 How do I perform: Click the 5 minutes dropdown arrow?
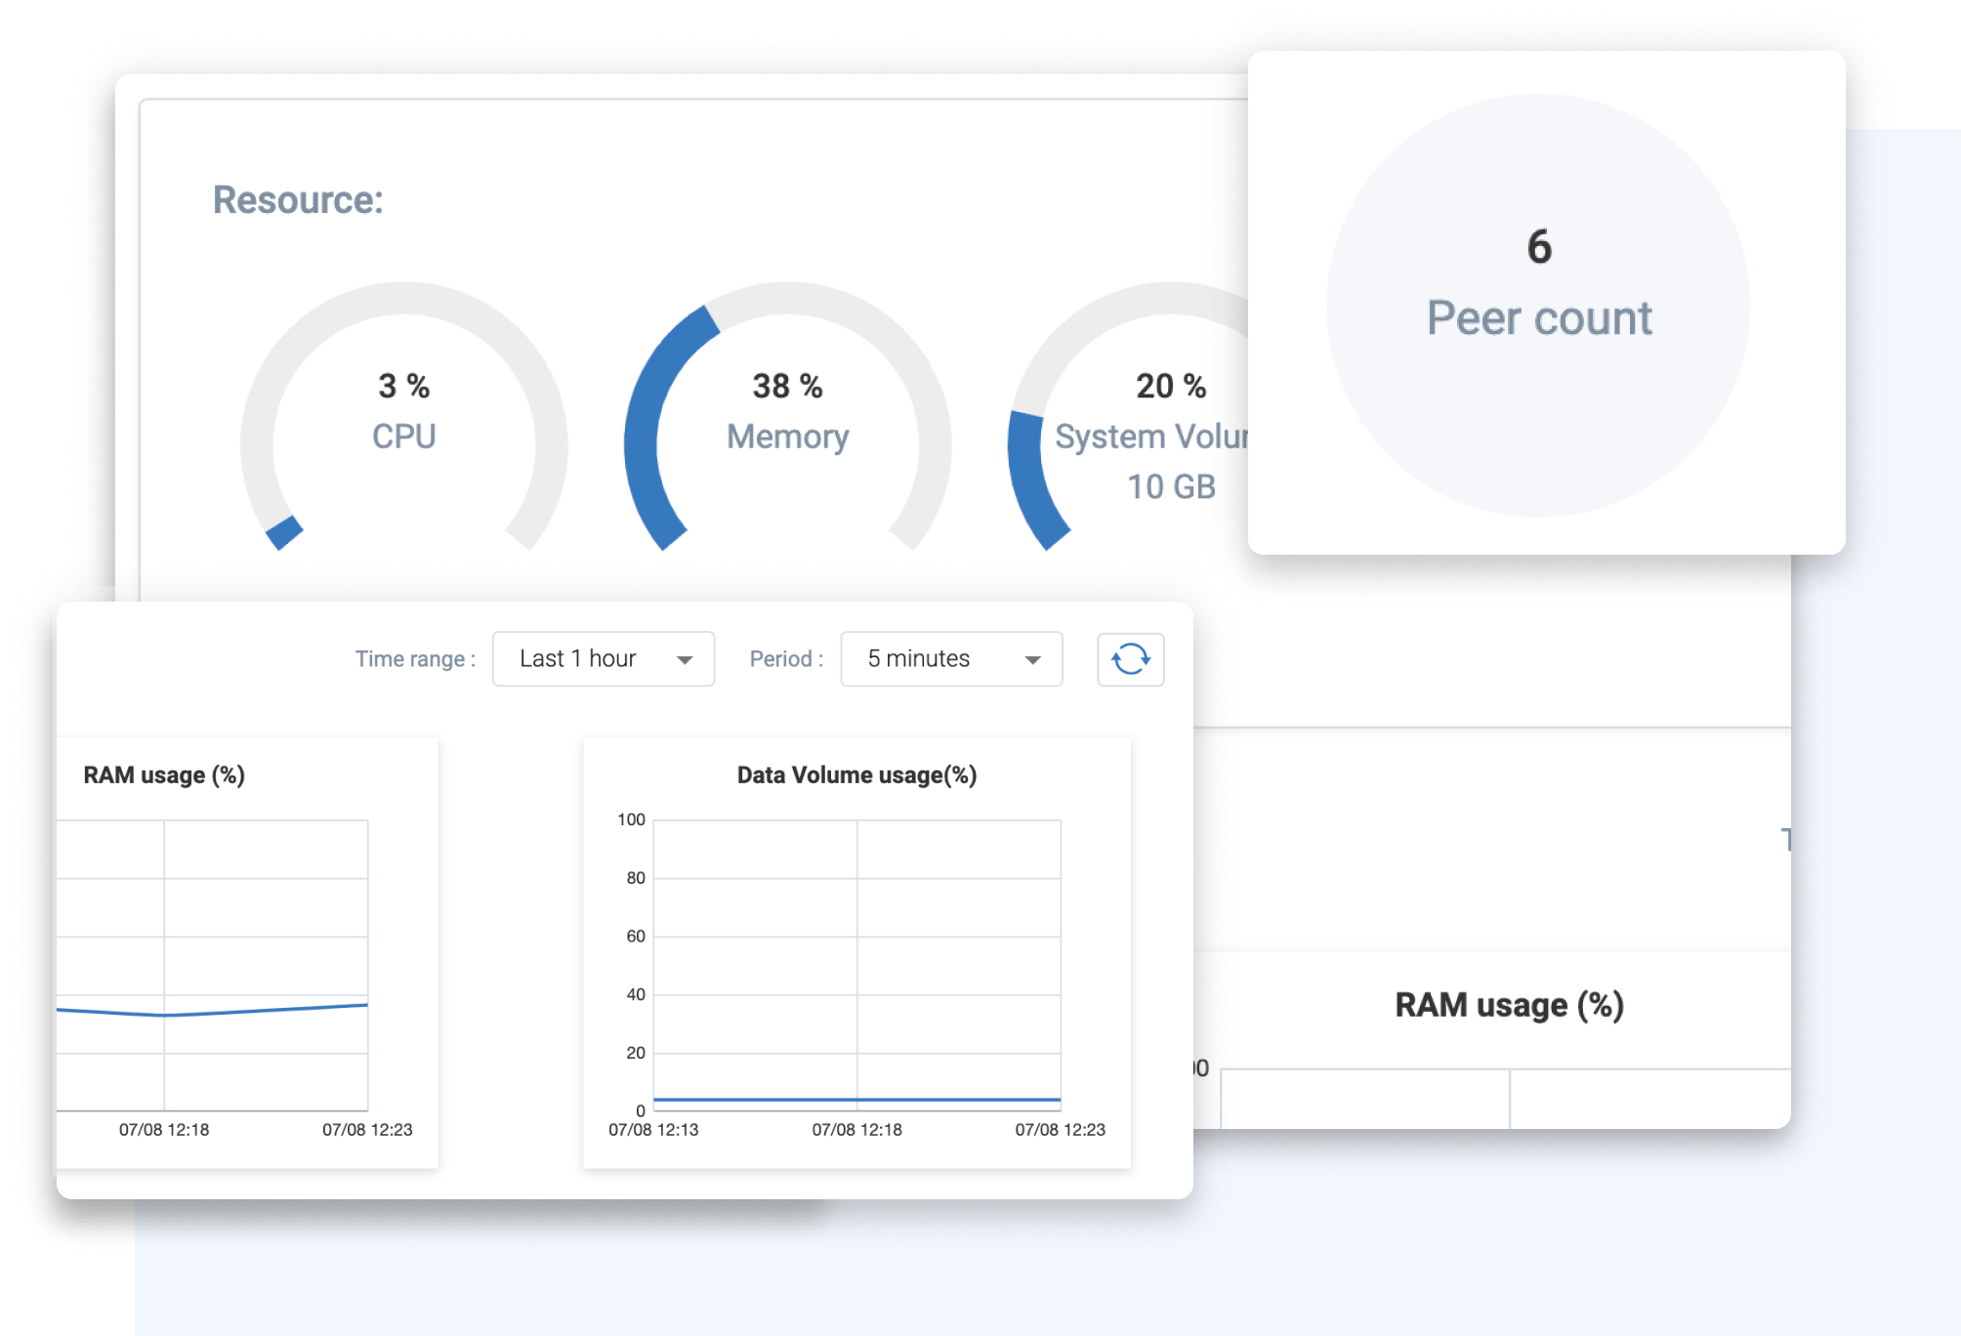click(x=1032, y=660)
